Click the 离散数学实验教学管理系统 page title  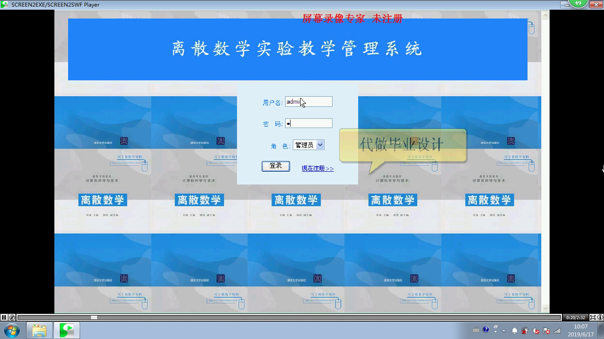(297, 49)
